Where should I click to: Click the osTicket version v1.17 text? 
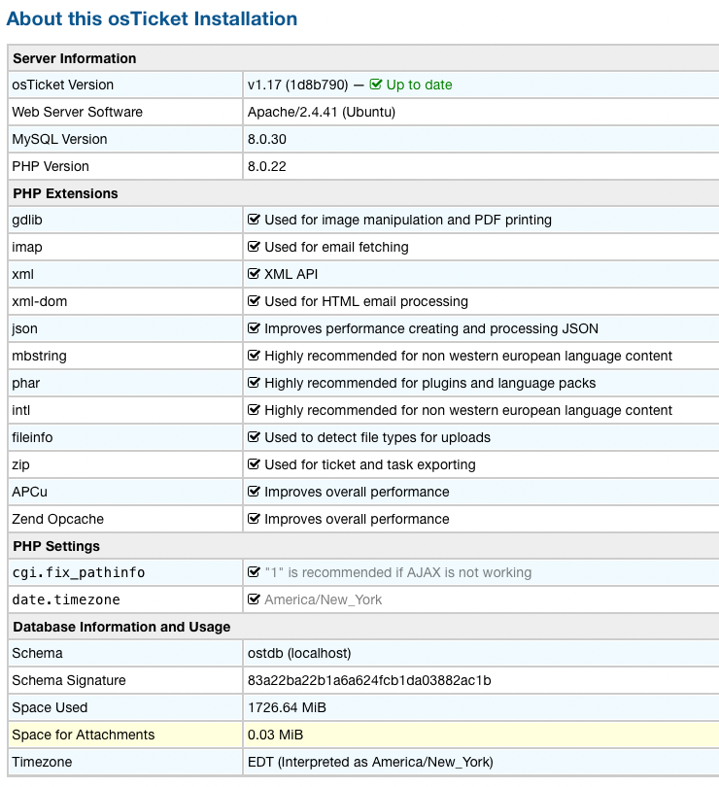pos(297,85)
